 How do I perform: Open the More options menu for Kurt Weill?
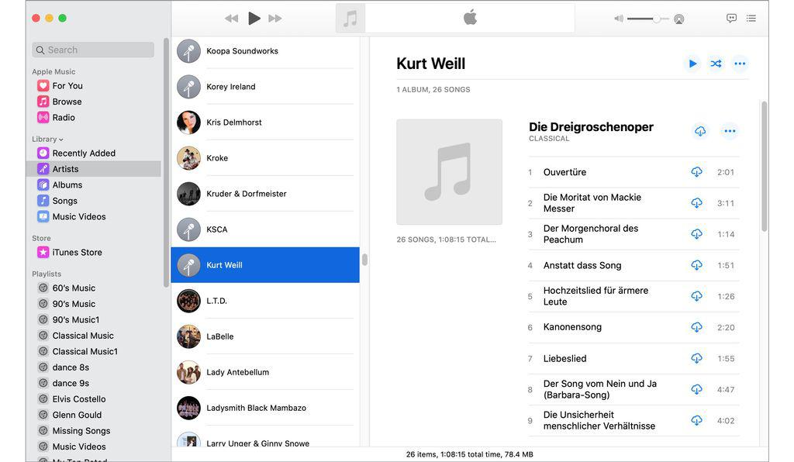pos(740,64)
